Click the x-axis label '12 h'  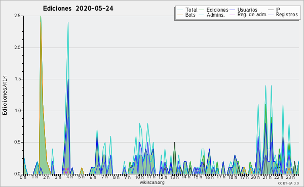point(163,177)
